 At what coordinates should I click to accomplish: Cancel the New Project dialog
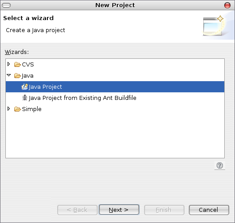click(x=209, y=210)
